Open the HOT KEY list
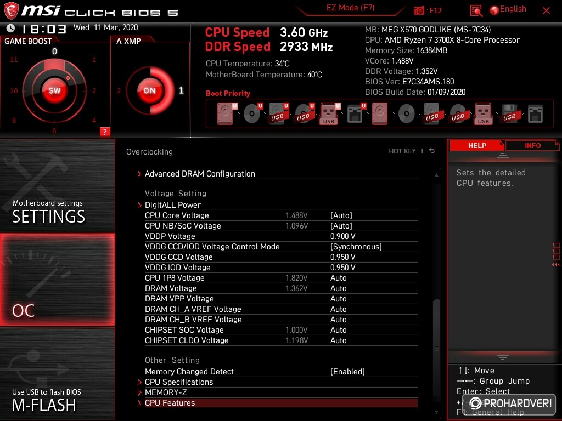Image resolution: width=562 pixels, height=421 pixels. pyautogui.click(x=402, y=151)
